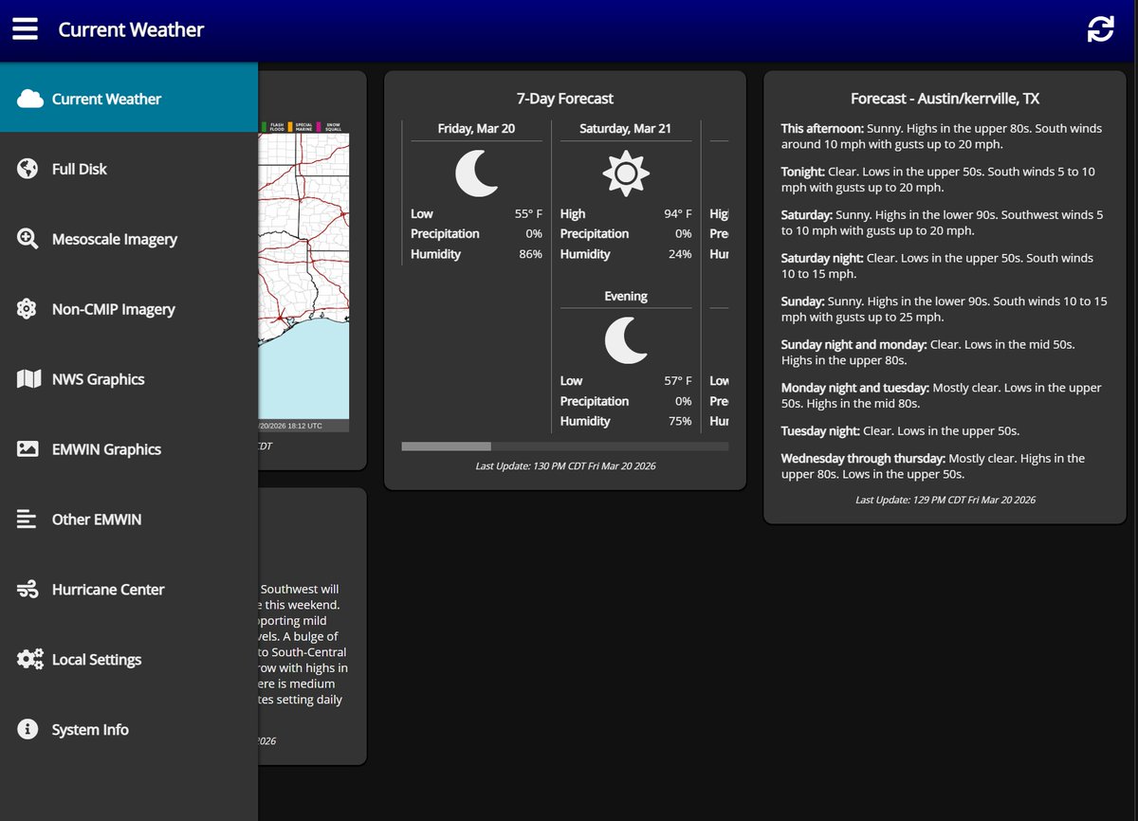Image resolution: width=1138 pixels, height=821 pixels.
Task: Click the moon icon under Saturday Evening
Action: (626, 340)
